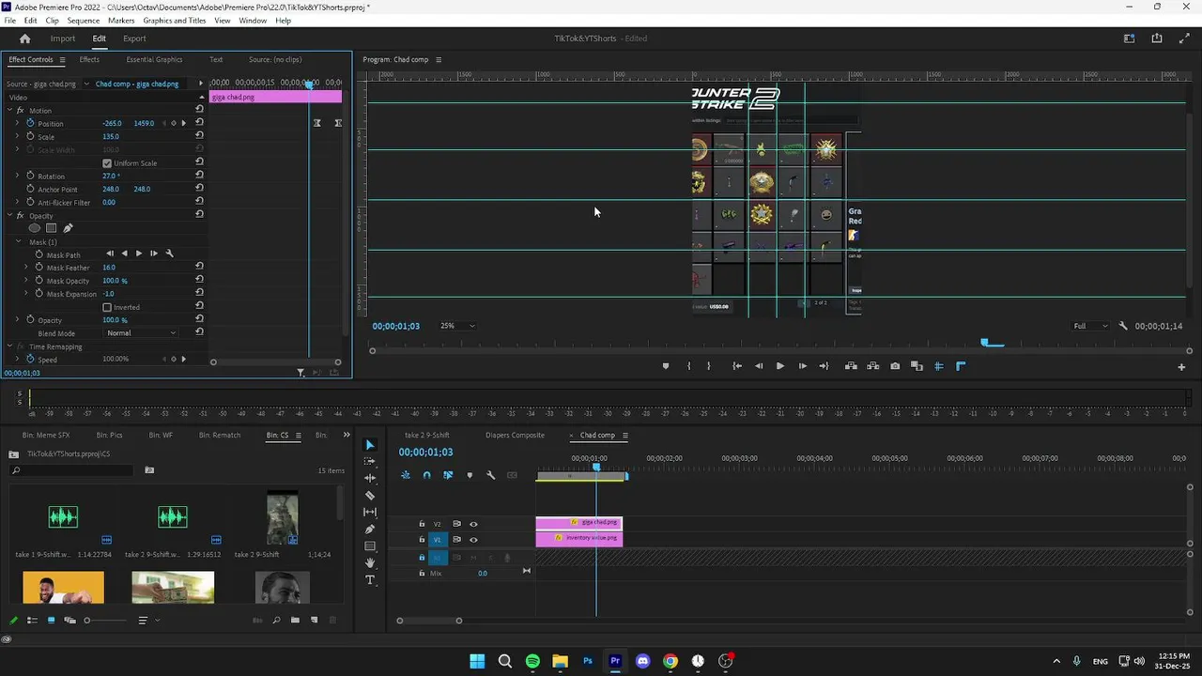Open the Sequence menu
The height and width of the screenshot is (676, 1202).
[84, 21]
